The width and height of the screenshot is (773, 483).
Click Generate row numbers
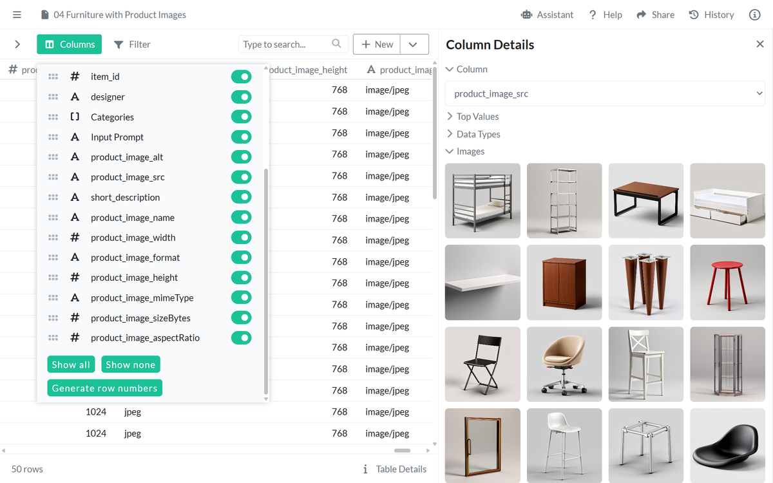point(104,388)
